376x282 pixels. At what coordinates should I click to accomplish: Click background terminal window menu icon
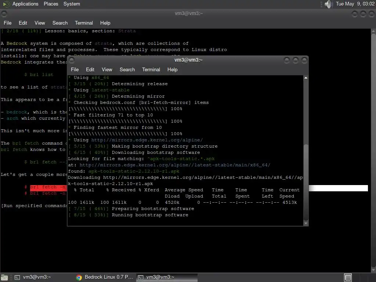coord(4,14)
